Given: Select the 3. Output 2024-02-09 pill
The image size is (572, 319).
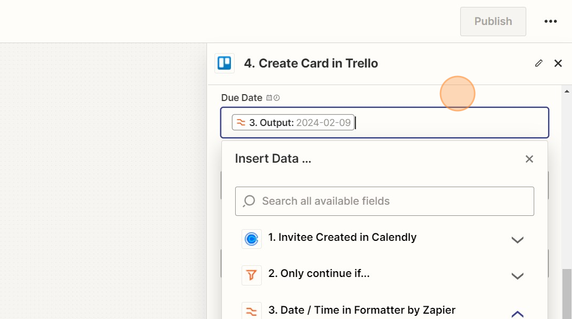Looking at the screenshot, I should [x=293, y=122].
